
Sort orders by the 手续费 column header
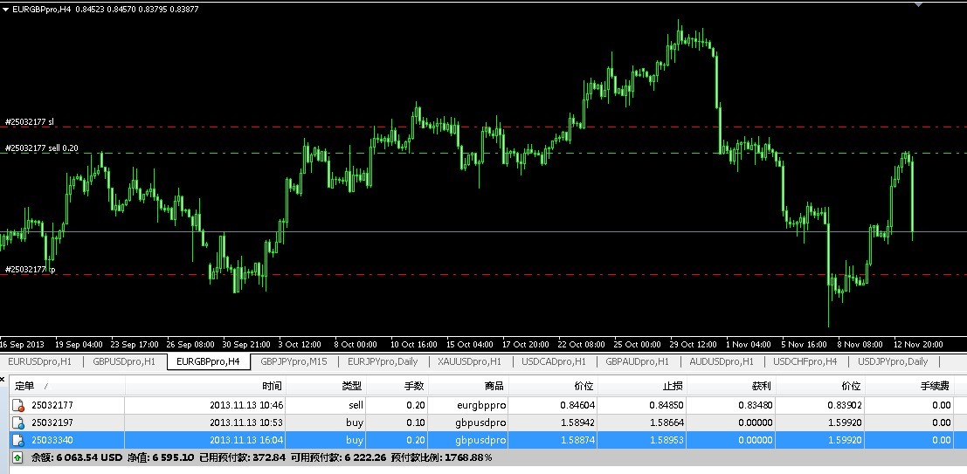[x=909, y=386]
